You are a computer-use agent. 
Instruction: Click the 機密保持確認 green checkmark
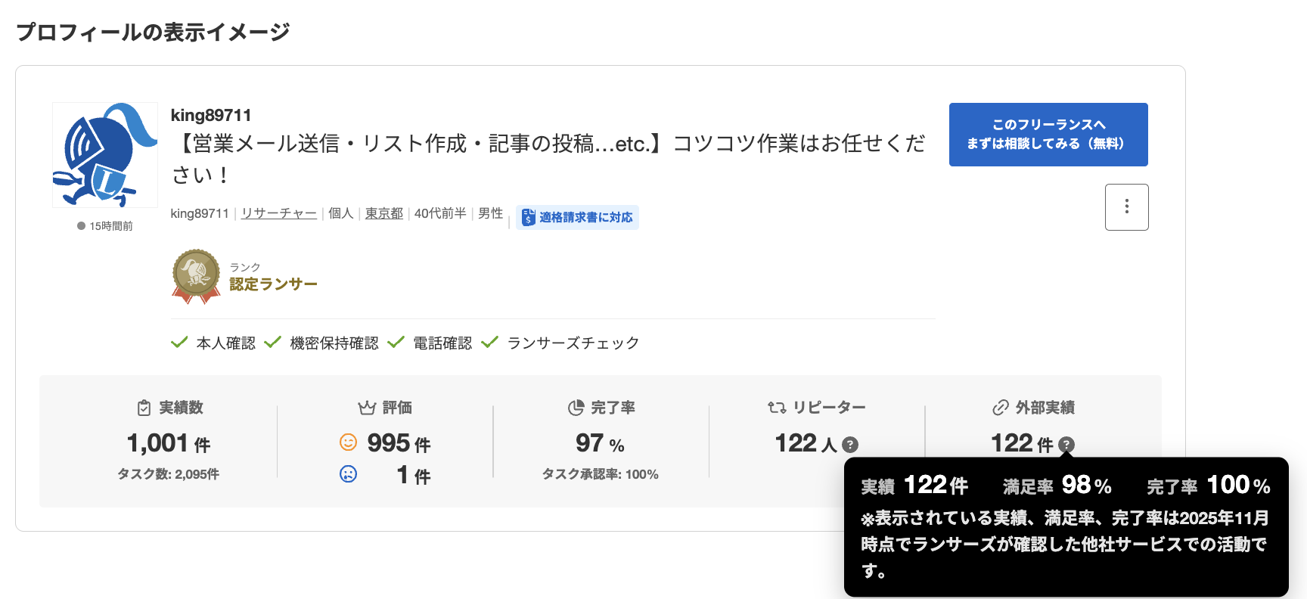(273, 343)
